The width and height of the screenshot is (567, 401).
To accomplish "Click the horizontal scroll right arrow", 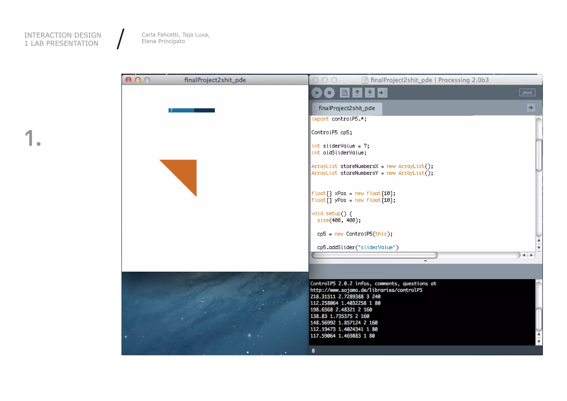I will (x=531, y=255).
